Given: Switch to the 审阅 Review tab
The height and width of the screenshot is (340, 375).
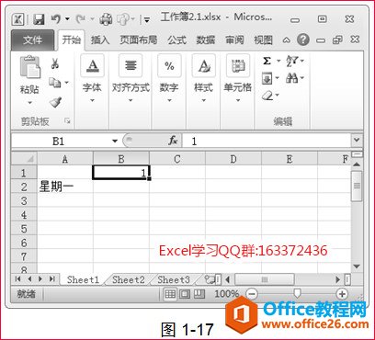Looking at the screenshot, I should coord(234,40).
